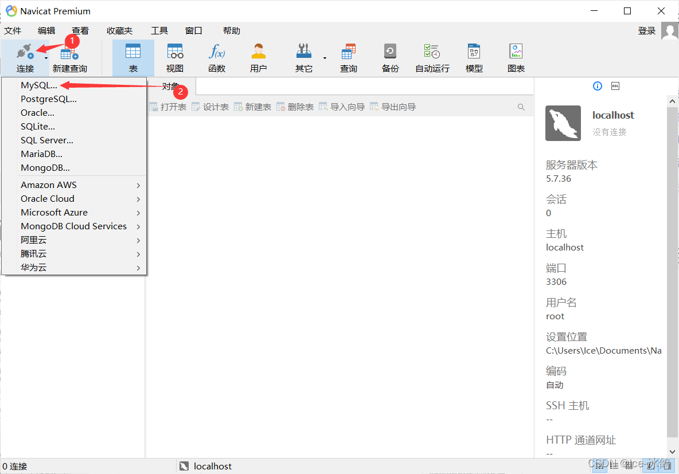Open the 收藏夹 (Favorites) menu
Image resolution: width=679 pixels, height=474 pixels.
[x=119, y=31]
